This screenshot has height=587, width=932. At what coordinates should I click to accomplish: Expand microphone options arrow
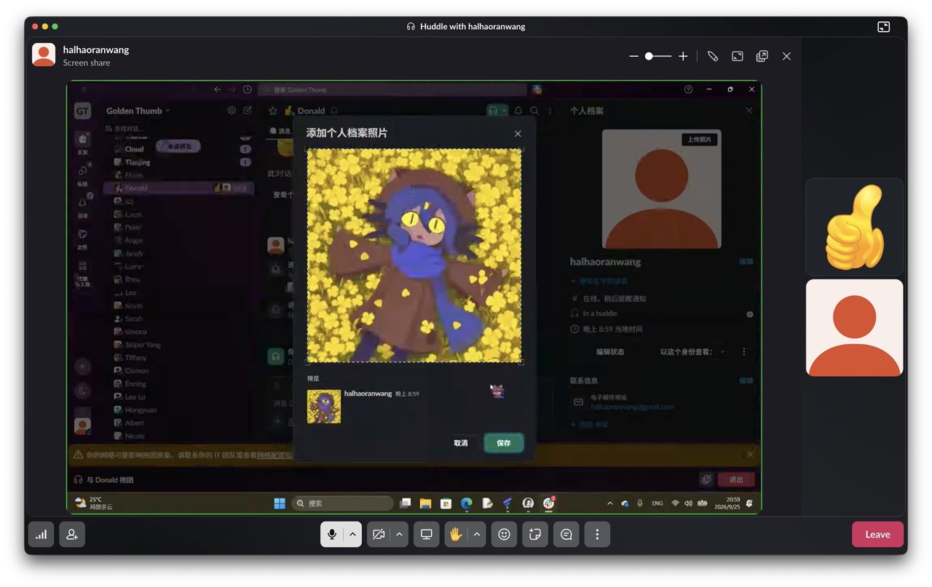click(352, 535)
